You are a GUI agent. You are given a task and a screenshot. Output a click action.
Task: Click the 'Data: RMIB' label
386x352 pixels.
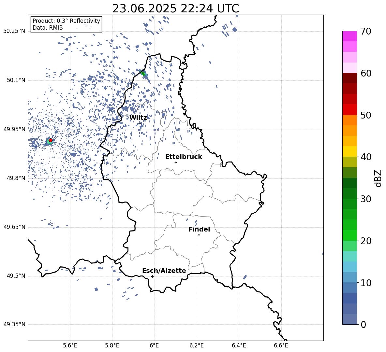(x=48, y=28)
